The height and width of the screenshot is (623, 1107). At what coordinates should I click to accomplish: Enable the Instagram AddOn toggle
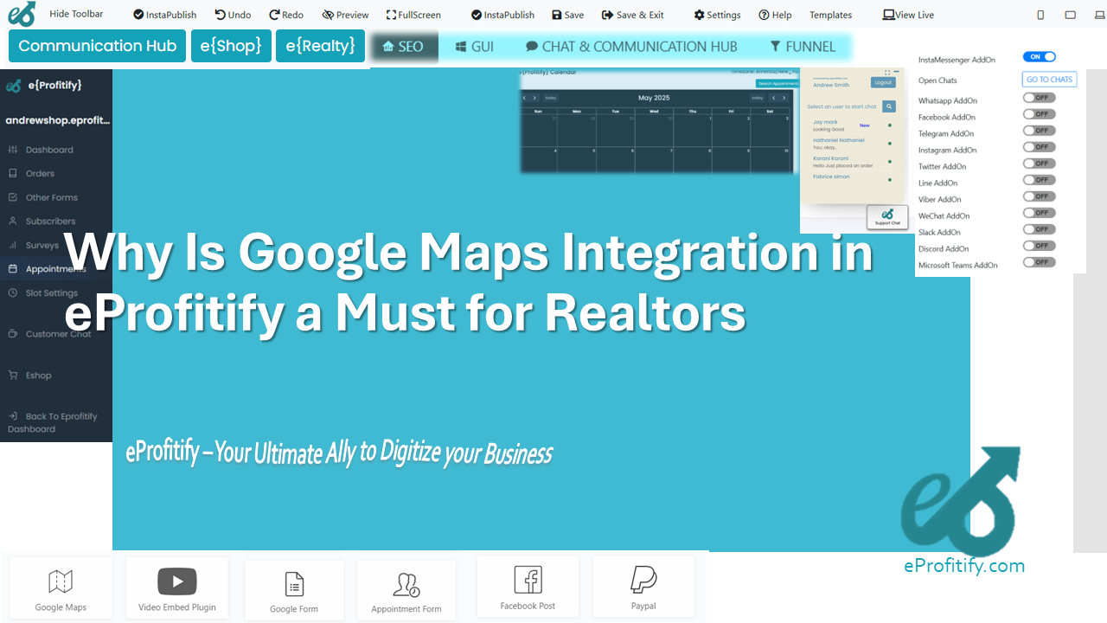[x=1039, y=147]
